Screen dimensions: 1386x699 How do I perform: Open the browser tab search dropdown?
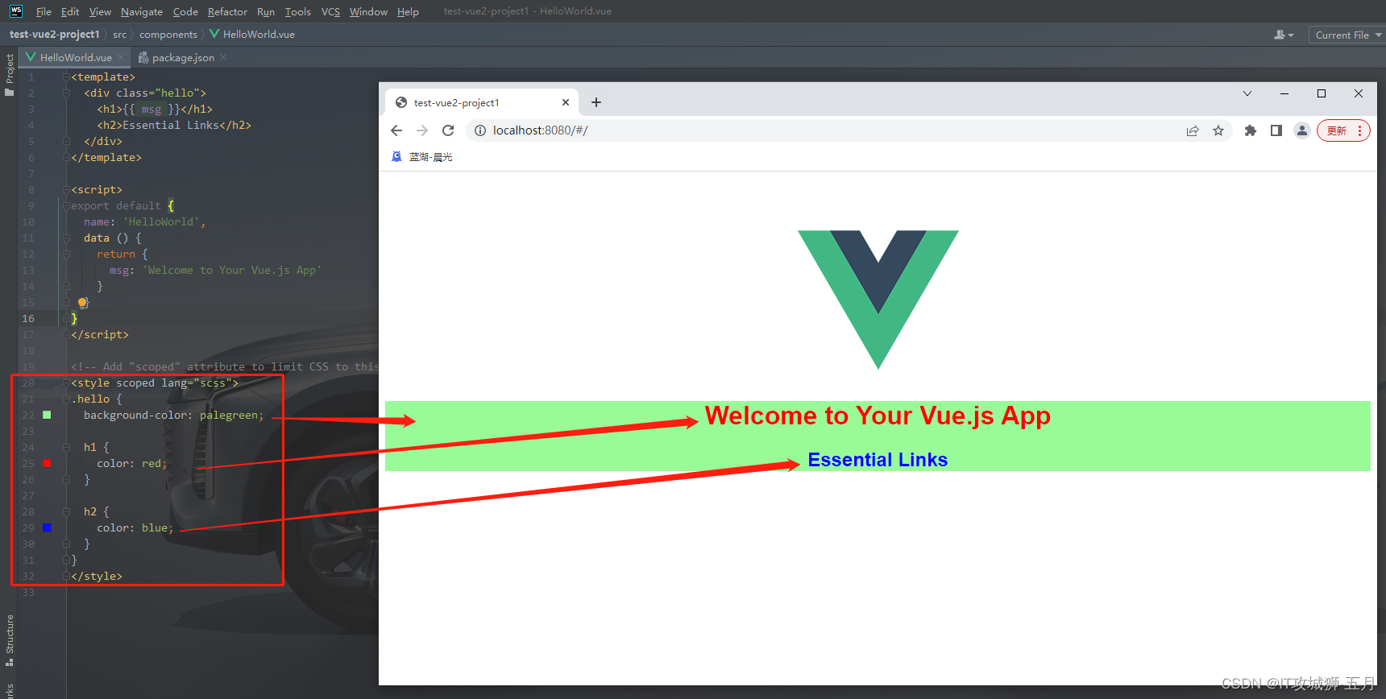pos(1247,93)
